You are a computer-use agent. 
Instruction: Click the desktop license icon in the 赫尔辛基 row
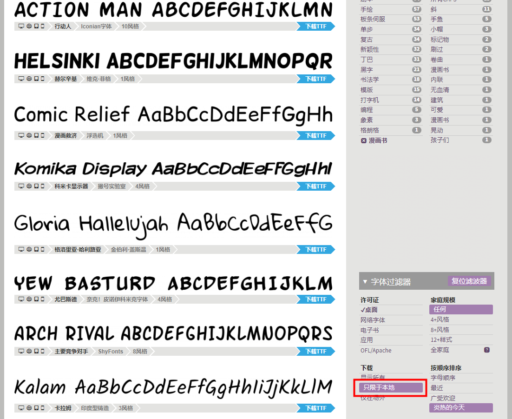click(21, 79)
